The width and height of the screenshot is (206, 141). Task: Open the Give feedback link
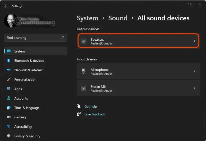click(x=95, y=114)
